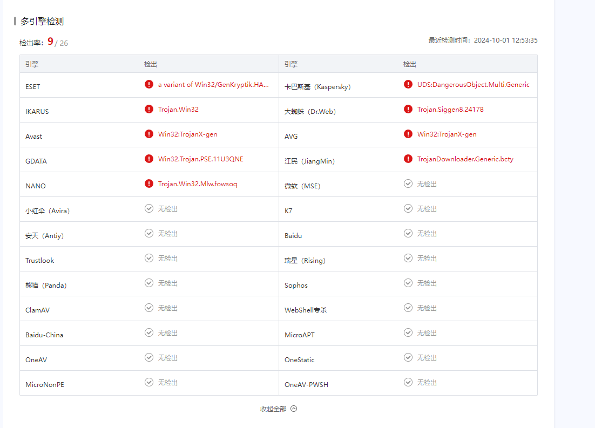Image resolution: width=595 pixels, height=428 pixels.
Task: Click the alert icon for TrojanDownloader.Generic.bcty
Action: pyautogui.click(x=408, y=159)
